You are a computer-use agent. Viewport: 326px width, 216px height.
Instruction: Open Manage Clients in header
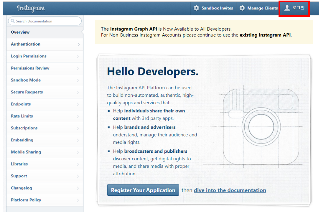259,8
